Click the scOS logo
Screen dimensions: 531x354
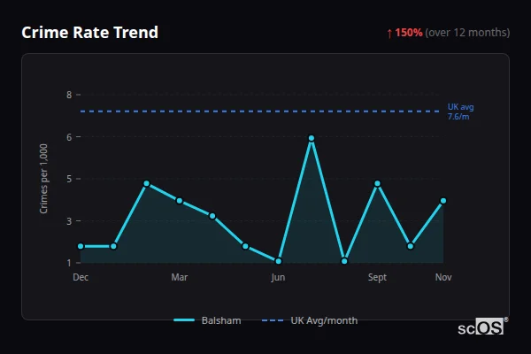(x=482, y=327)
